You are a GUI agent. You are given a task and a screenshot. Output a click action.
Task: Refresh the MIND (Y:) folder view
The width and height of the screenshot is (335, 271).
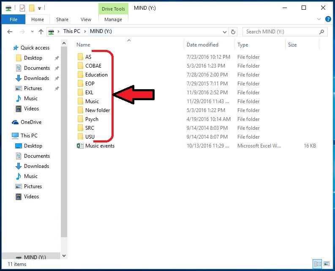point(233,32)
